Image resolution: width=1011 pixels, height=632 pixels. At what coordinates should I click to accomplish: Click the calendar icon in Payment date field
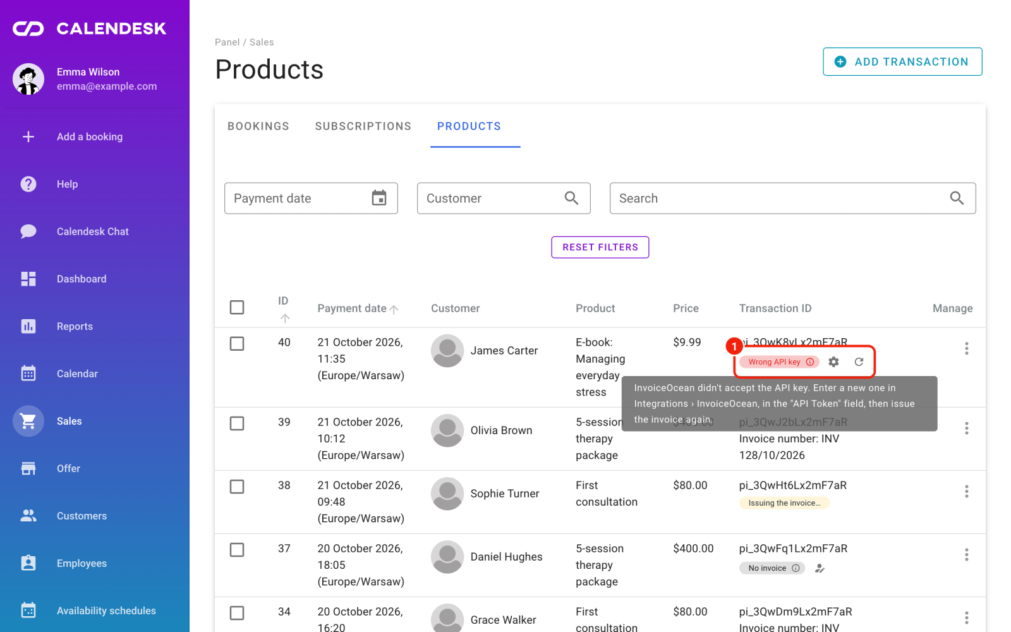coord(379,198)
